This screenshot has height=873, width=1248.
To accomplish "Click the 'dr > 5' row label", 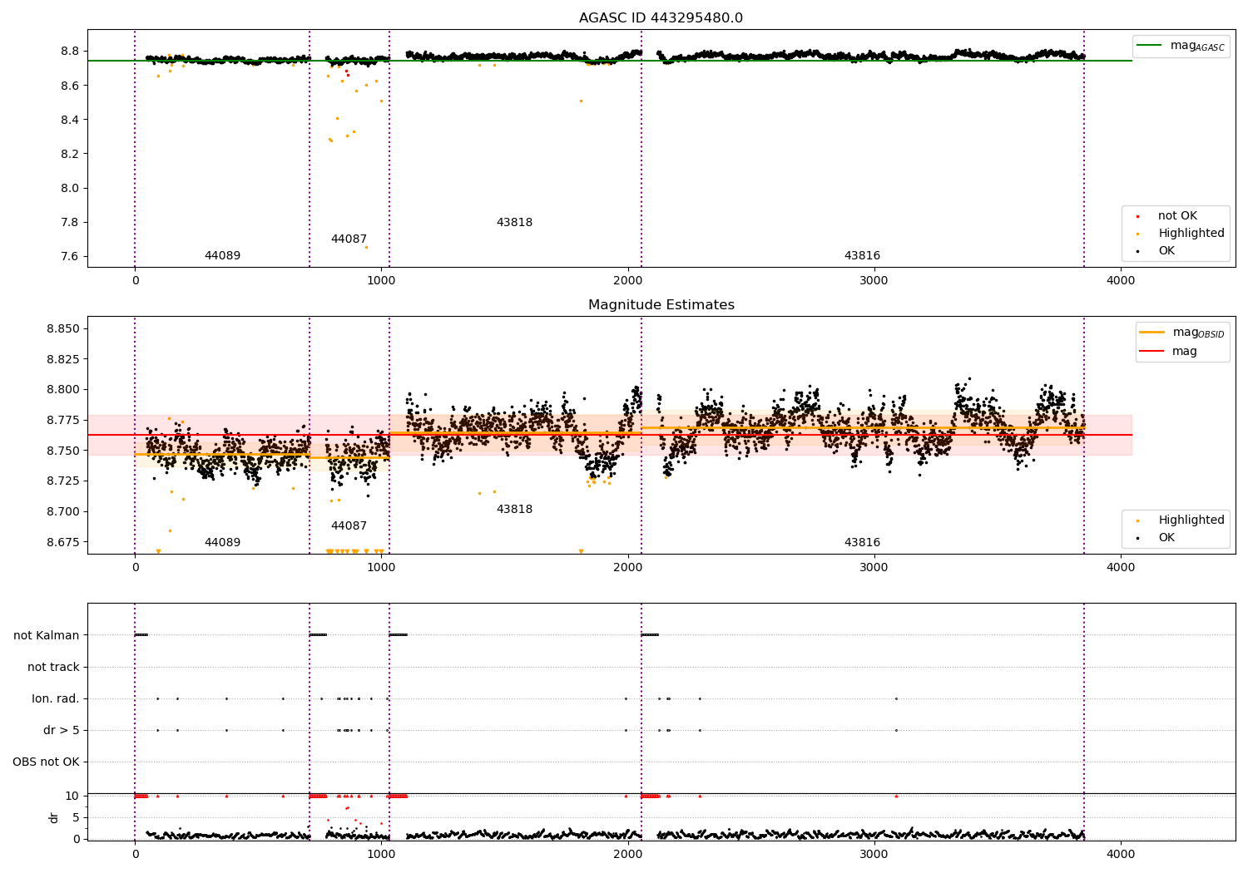I will tap(62, 731).
